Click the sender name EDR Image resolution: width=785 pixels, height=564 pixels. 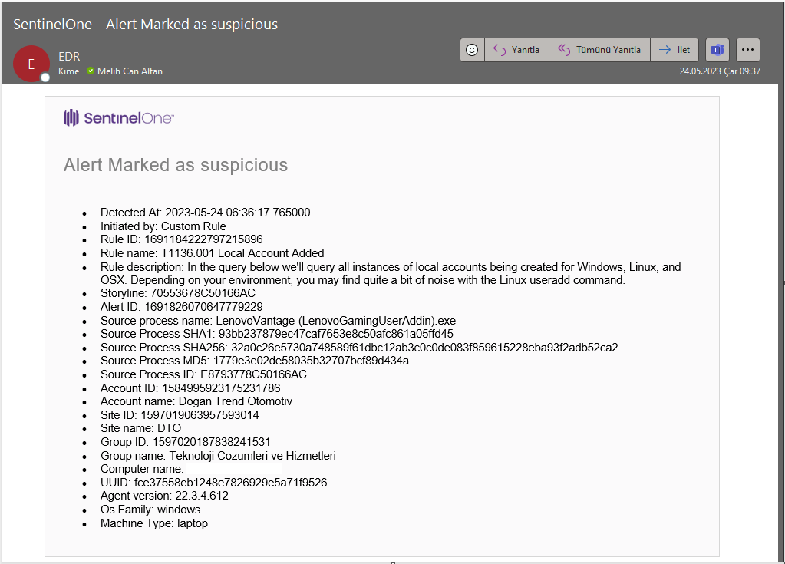click(x=69, y=57)
